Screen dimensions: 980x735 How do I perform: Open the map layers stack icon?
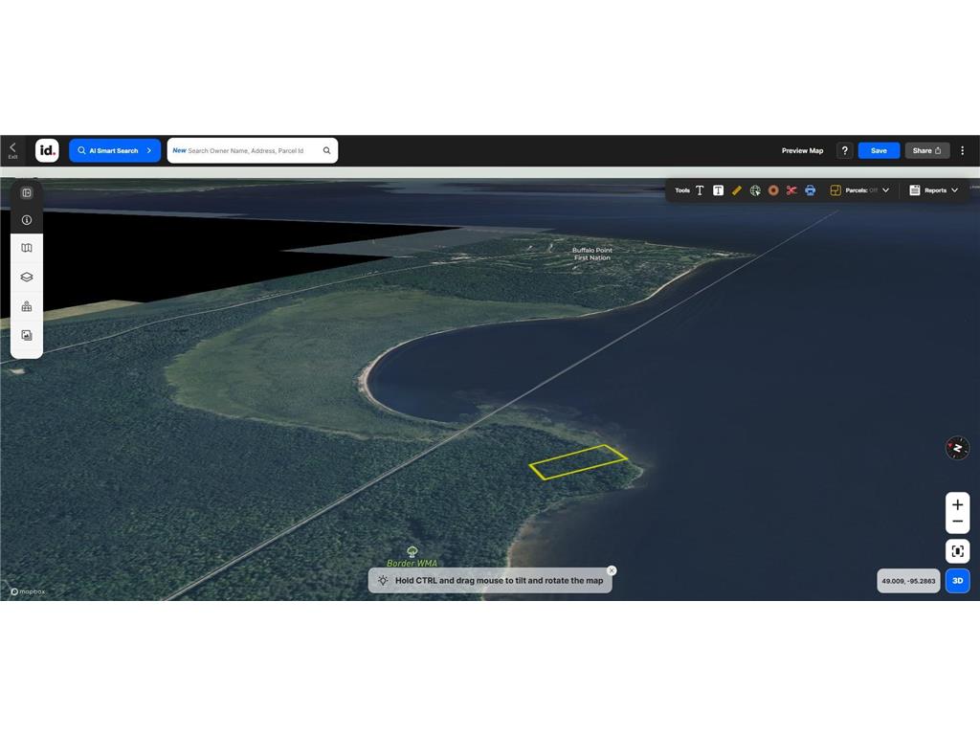coord(26,277)
